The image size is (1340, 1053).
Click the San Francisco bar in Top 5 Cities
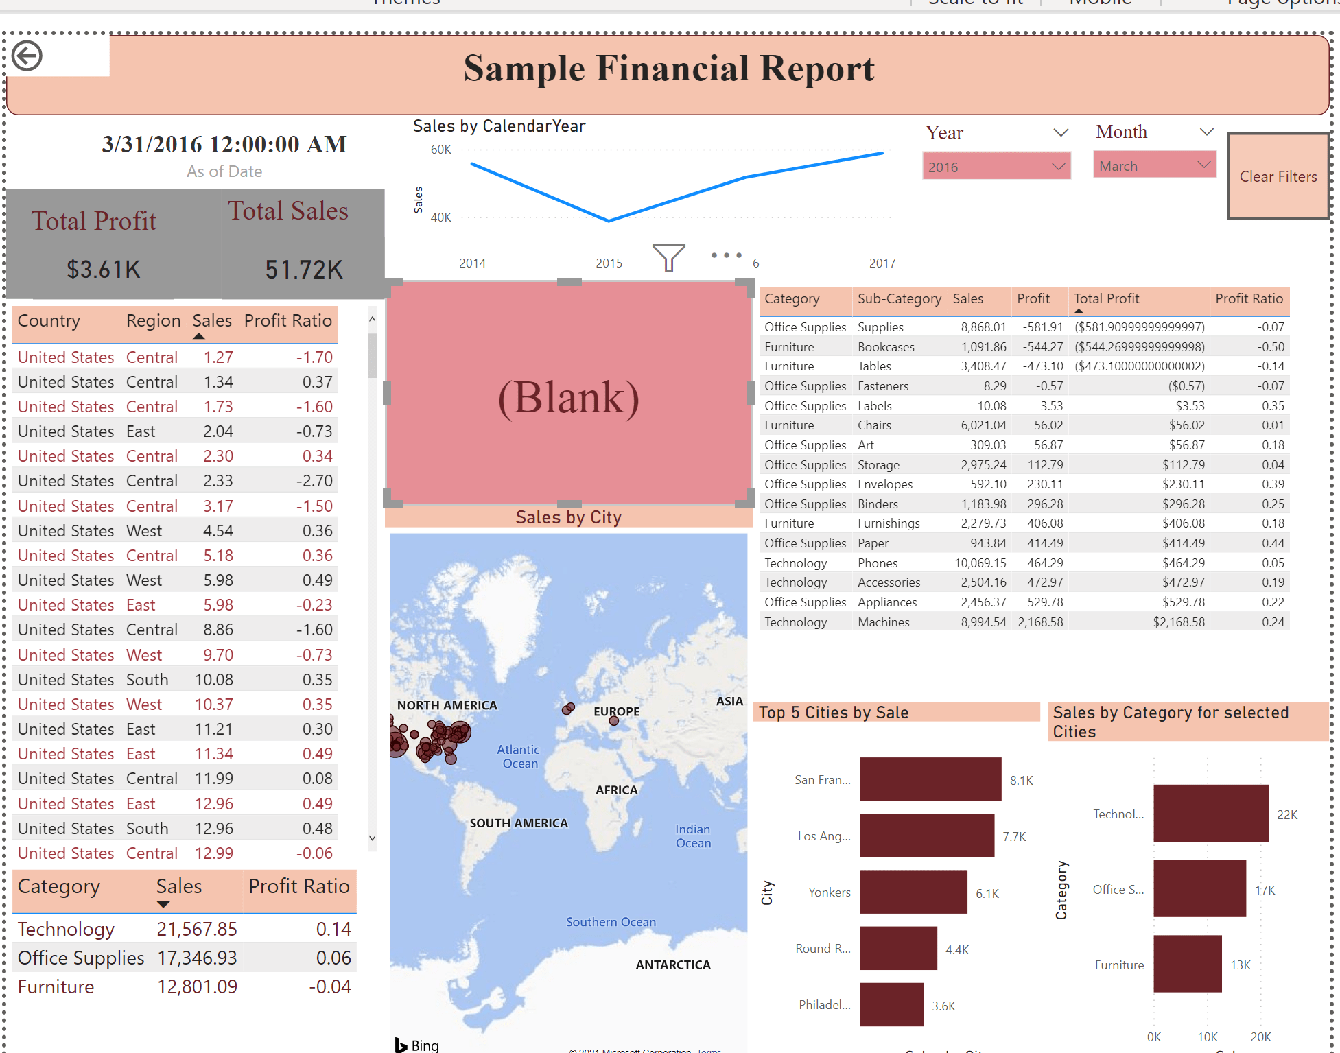tap(930, 779)
